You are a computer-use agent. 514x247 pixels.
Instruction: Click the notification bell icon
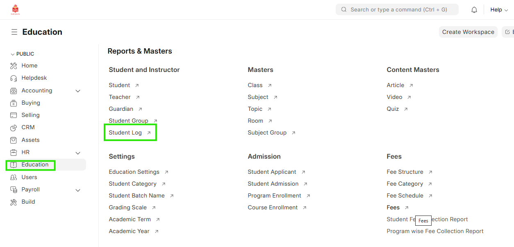point(474,10)
